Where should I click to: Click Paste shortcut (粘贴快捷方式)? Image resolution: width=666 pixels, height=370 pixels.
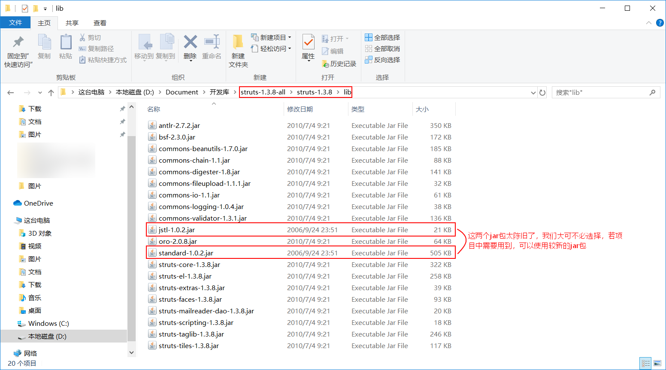click(x=103, y=60)
